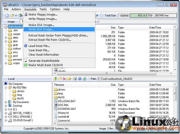Click the Rename folder icon in Local toolbar
This screenshot has height=134, width=180.
69,79
